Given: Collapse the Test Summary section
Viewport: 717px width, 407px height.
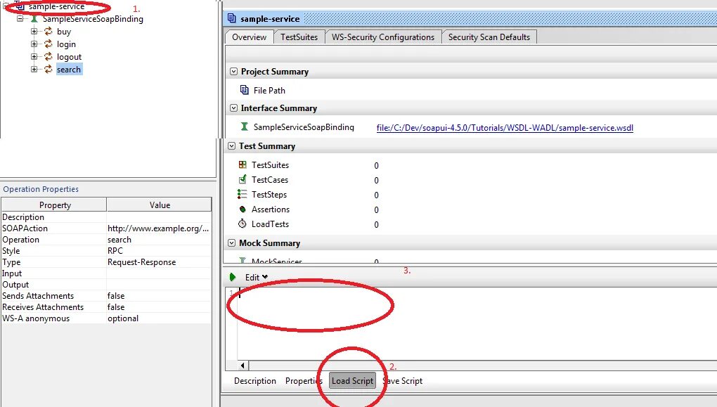Looking at the screenshot, I should click(x=232, y=146).
